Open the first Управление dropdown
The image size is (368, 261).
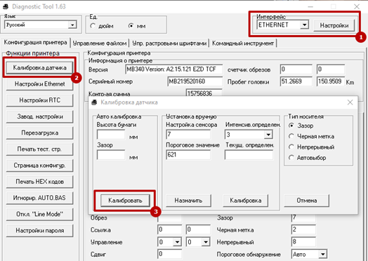[177, 242]
